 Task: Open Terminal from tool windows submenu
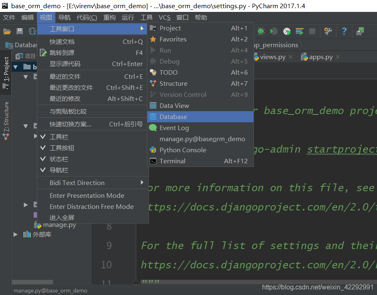[200, 161]
